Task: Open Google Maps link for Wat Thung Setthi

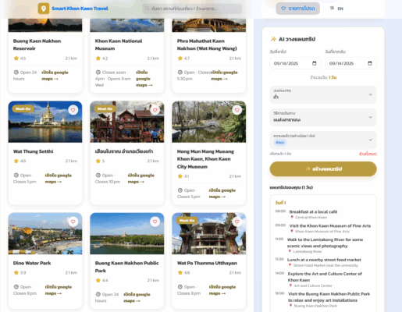Action: 58,179
